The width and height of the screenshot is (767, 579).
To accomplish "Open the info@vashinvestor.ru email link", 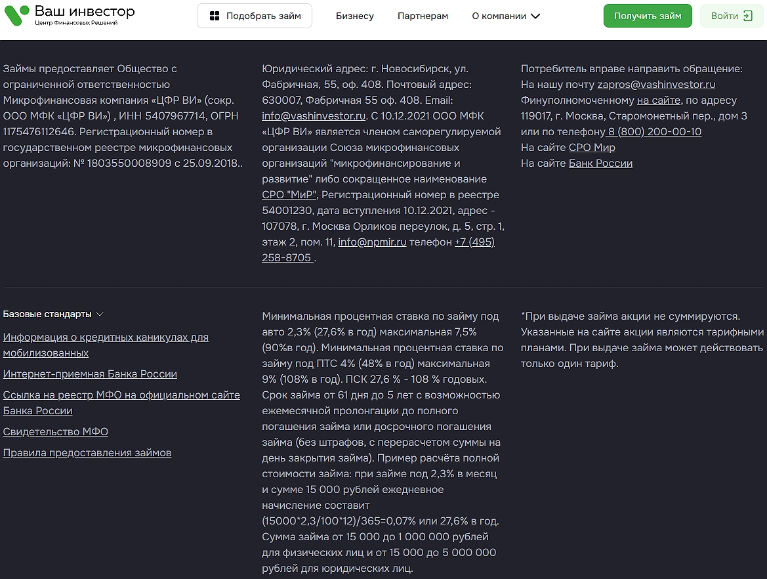I will (x=314, y=116).
